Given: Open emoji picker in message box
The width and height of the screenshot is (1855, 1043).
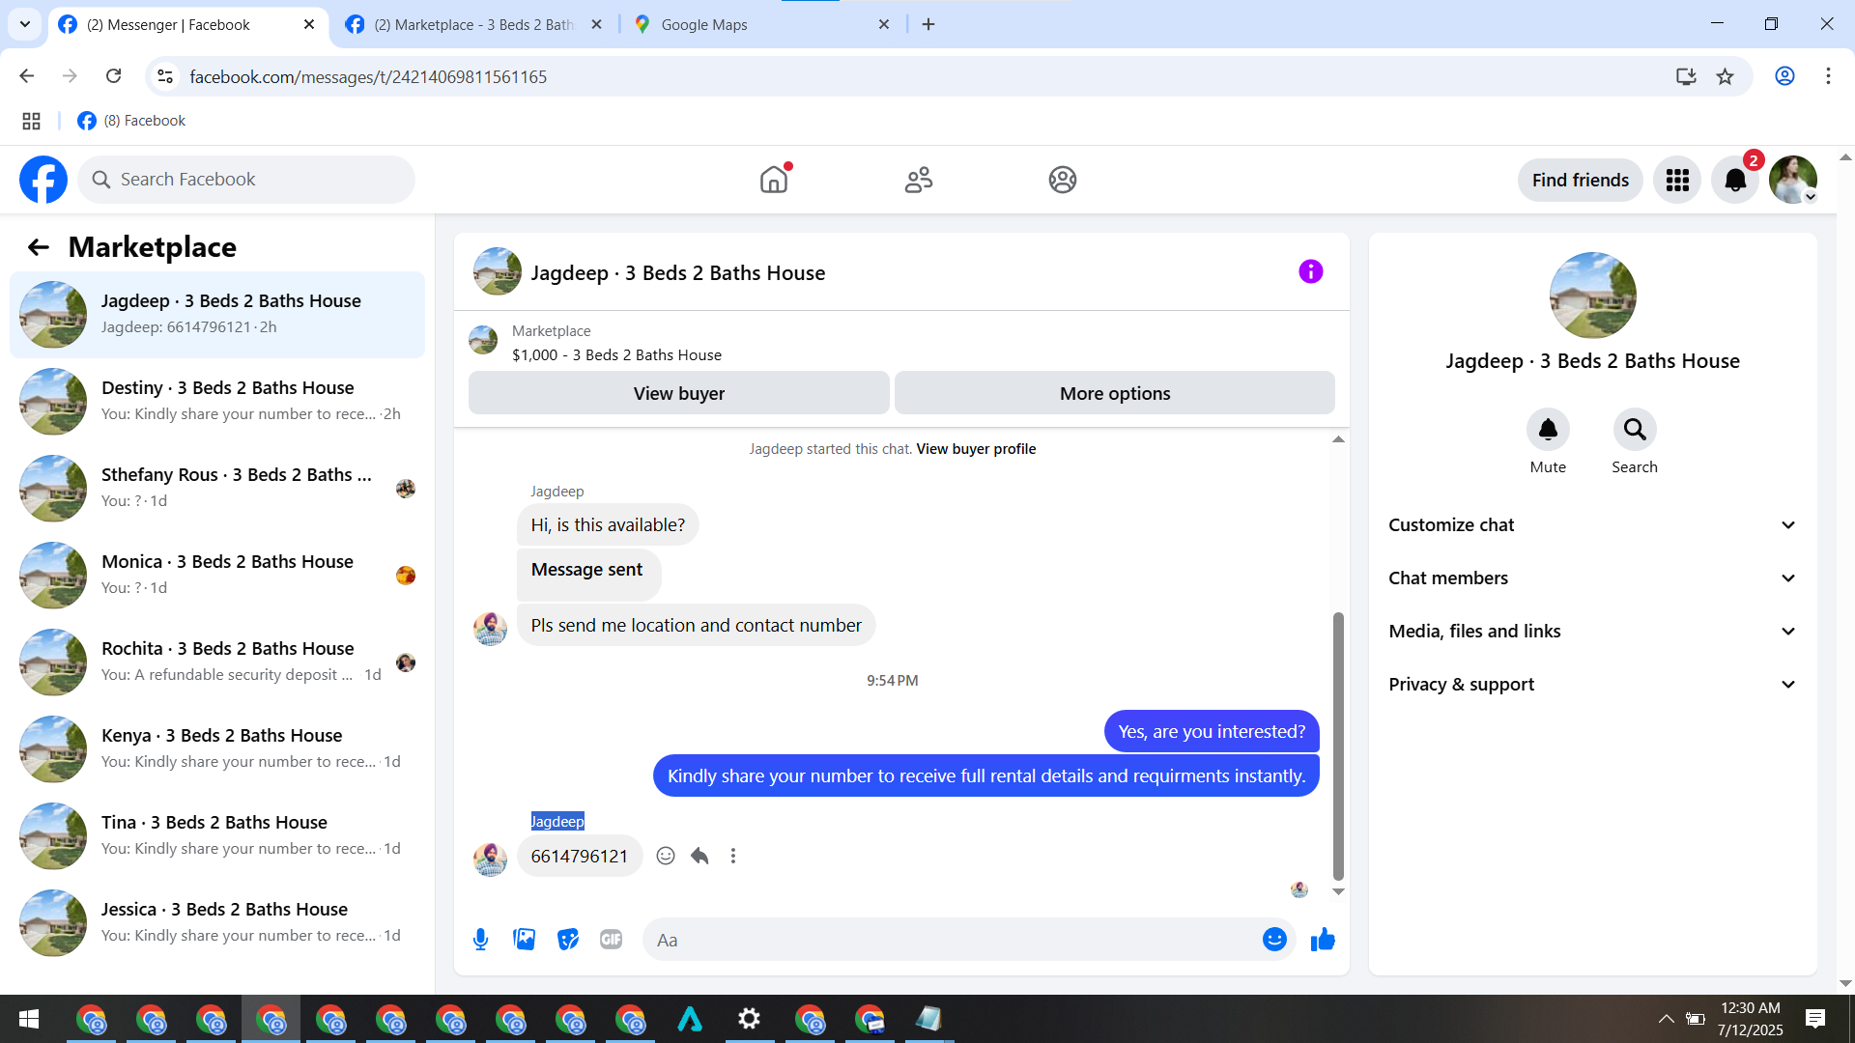Looking at the screenshot, I should click(1274, 939).
